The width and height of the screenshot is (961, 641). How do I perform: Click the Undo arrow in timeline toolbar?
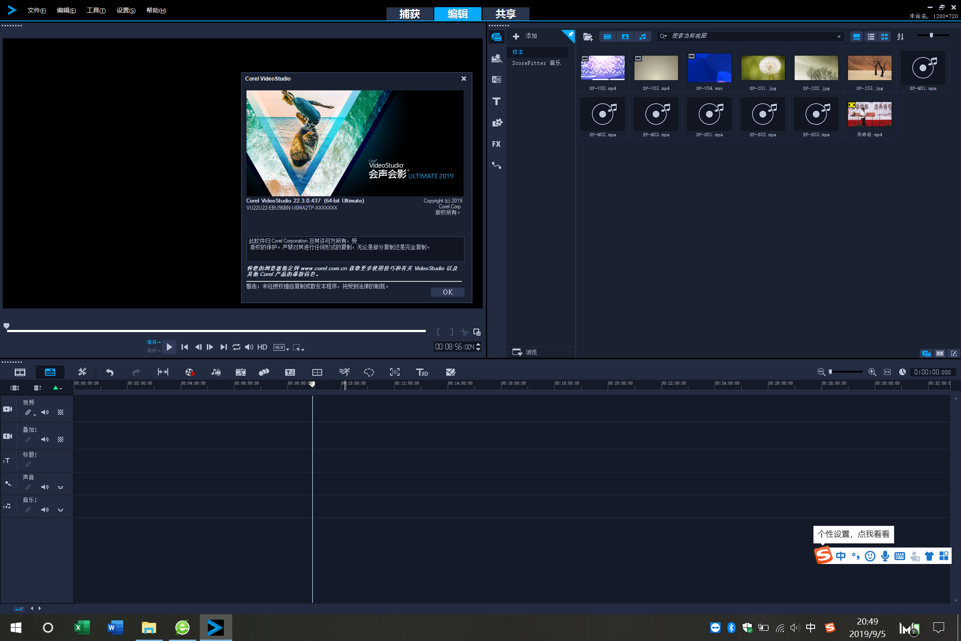(109, 372)
